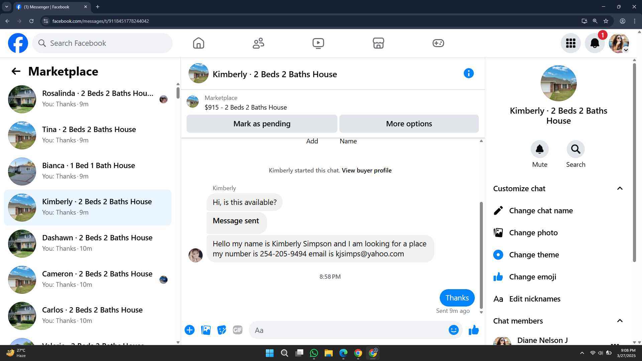
Task: Click the large house photo in the info panel
Action: [x=558, y=83]
